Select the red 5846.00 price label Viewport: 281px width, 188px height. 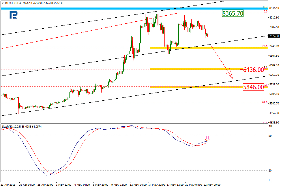click(x=253, y=87)
